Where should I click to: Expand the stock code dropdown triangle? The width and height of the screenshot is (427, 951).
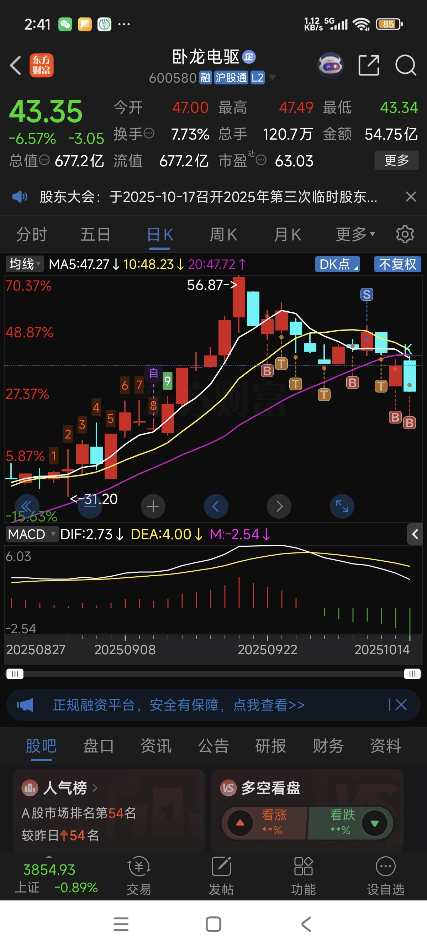pyautogui.click(x=273, y=77)
